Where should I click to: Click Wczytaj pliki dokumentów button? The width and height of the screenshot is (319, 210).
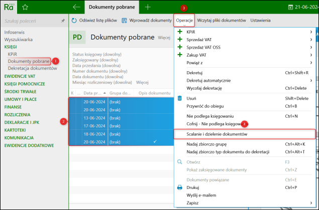point(222,20)
